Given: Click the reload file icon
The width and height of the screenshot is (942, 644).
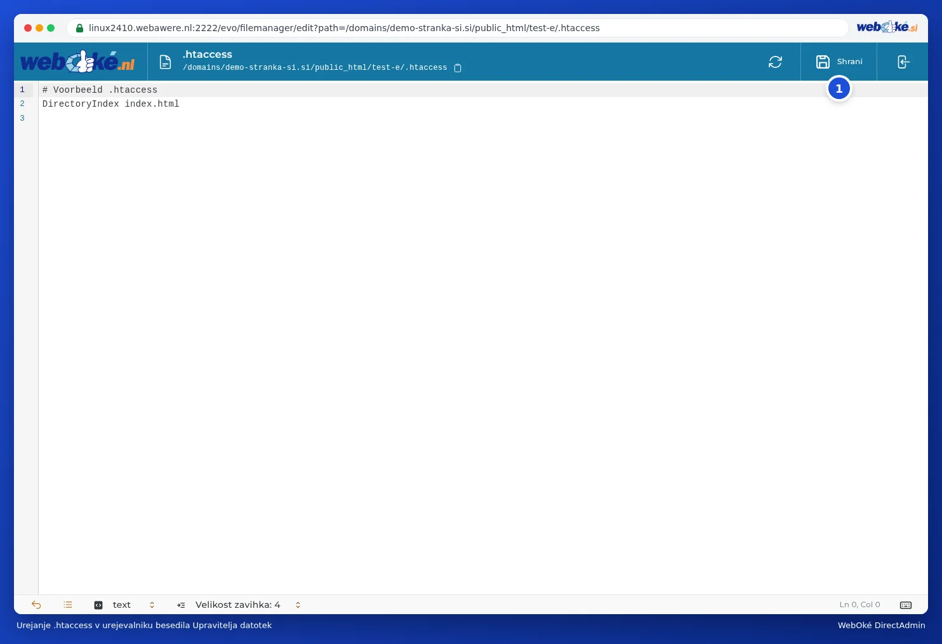Looking at the screenshot, I should (x=775, y=62).
